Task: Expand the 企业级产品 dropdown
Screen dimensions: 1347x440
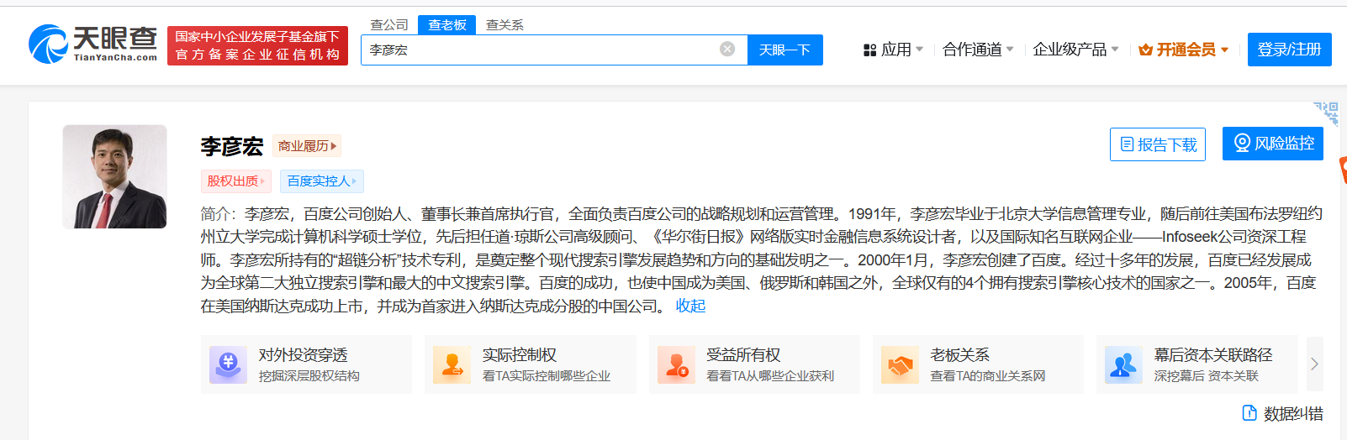Action: point(1075,50)
